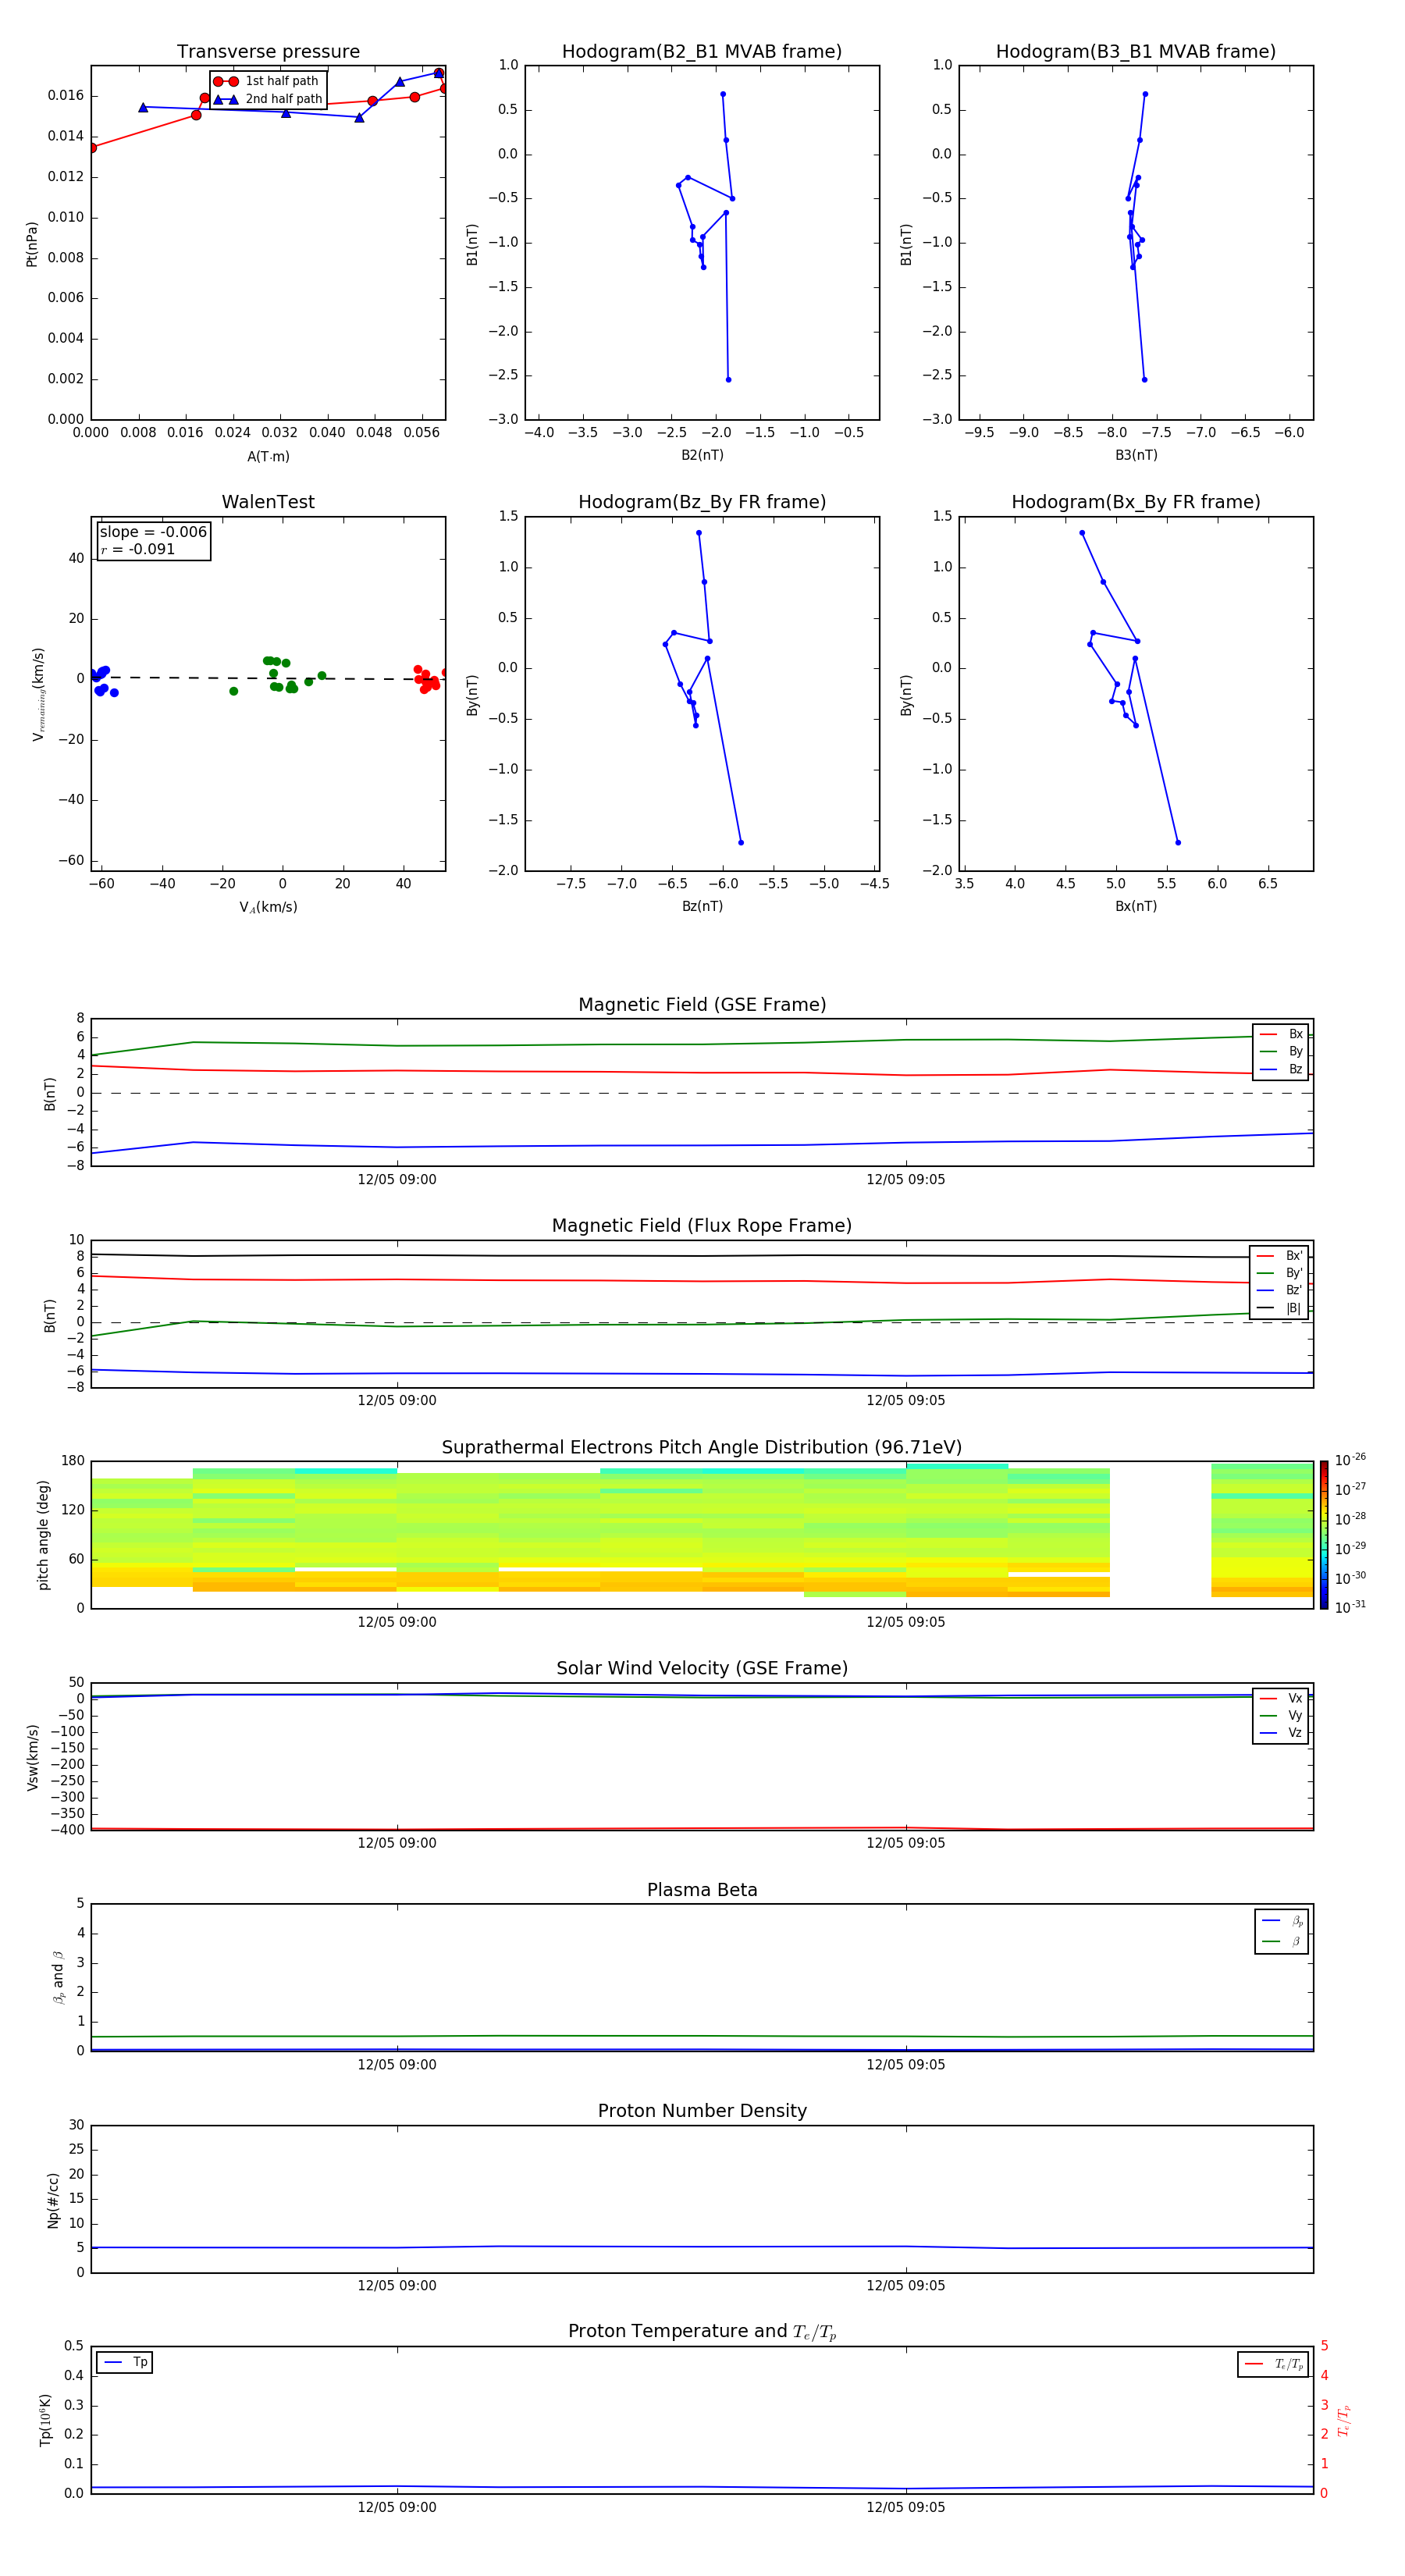The width and height of the screenshot is (1405, 2576).
Task: Click the 'Transverse pressure' plot title
Action: [x=268, y=52]
